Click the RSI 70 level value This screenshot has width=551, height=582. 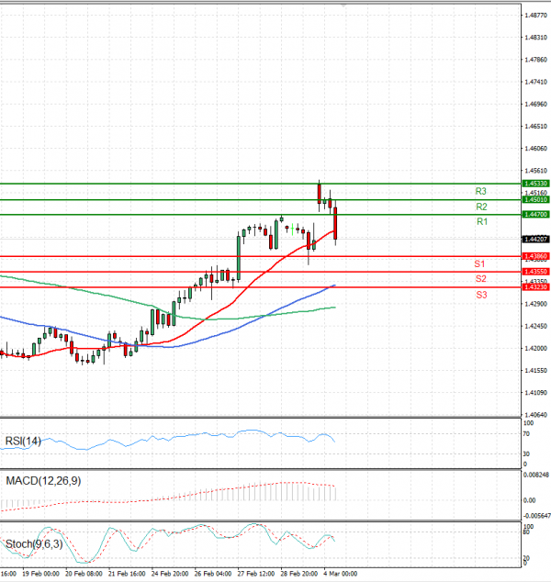(526, 433)
